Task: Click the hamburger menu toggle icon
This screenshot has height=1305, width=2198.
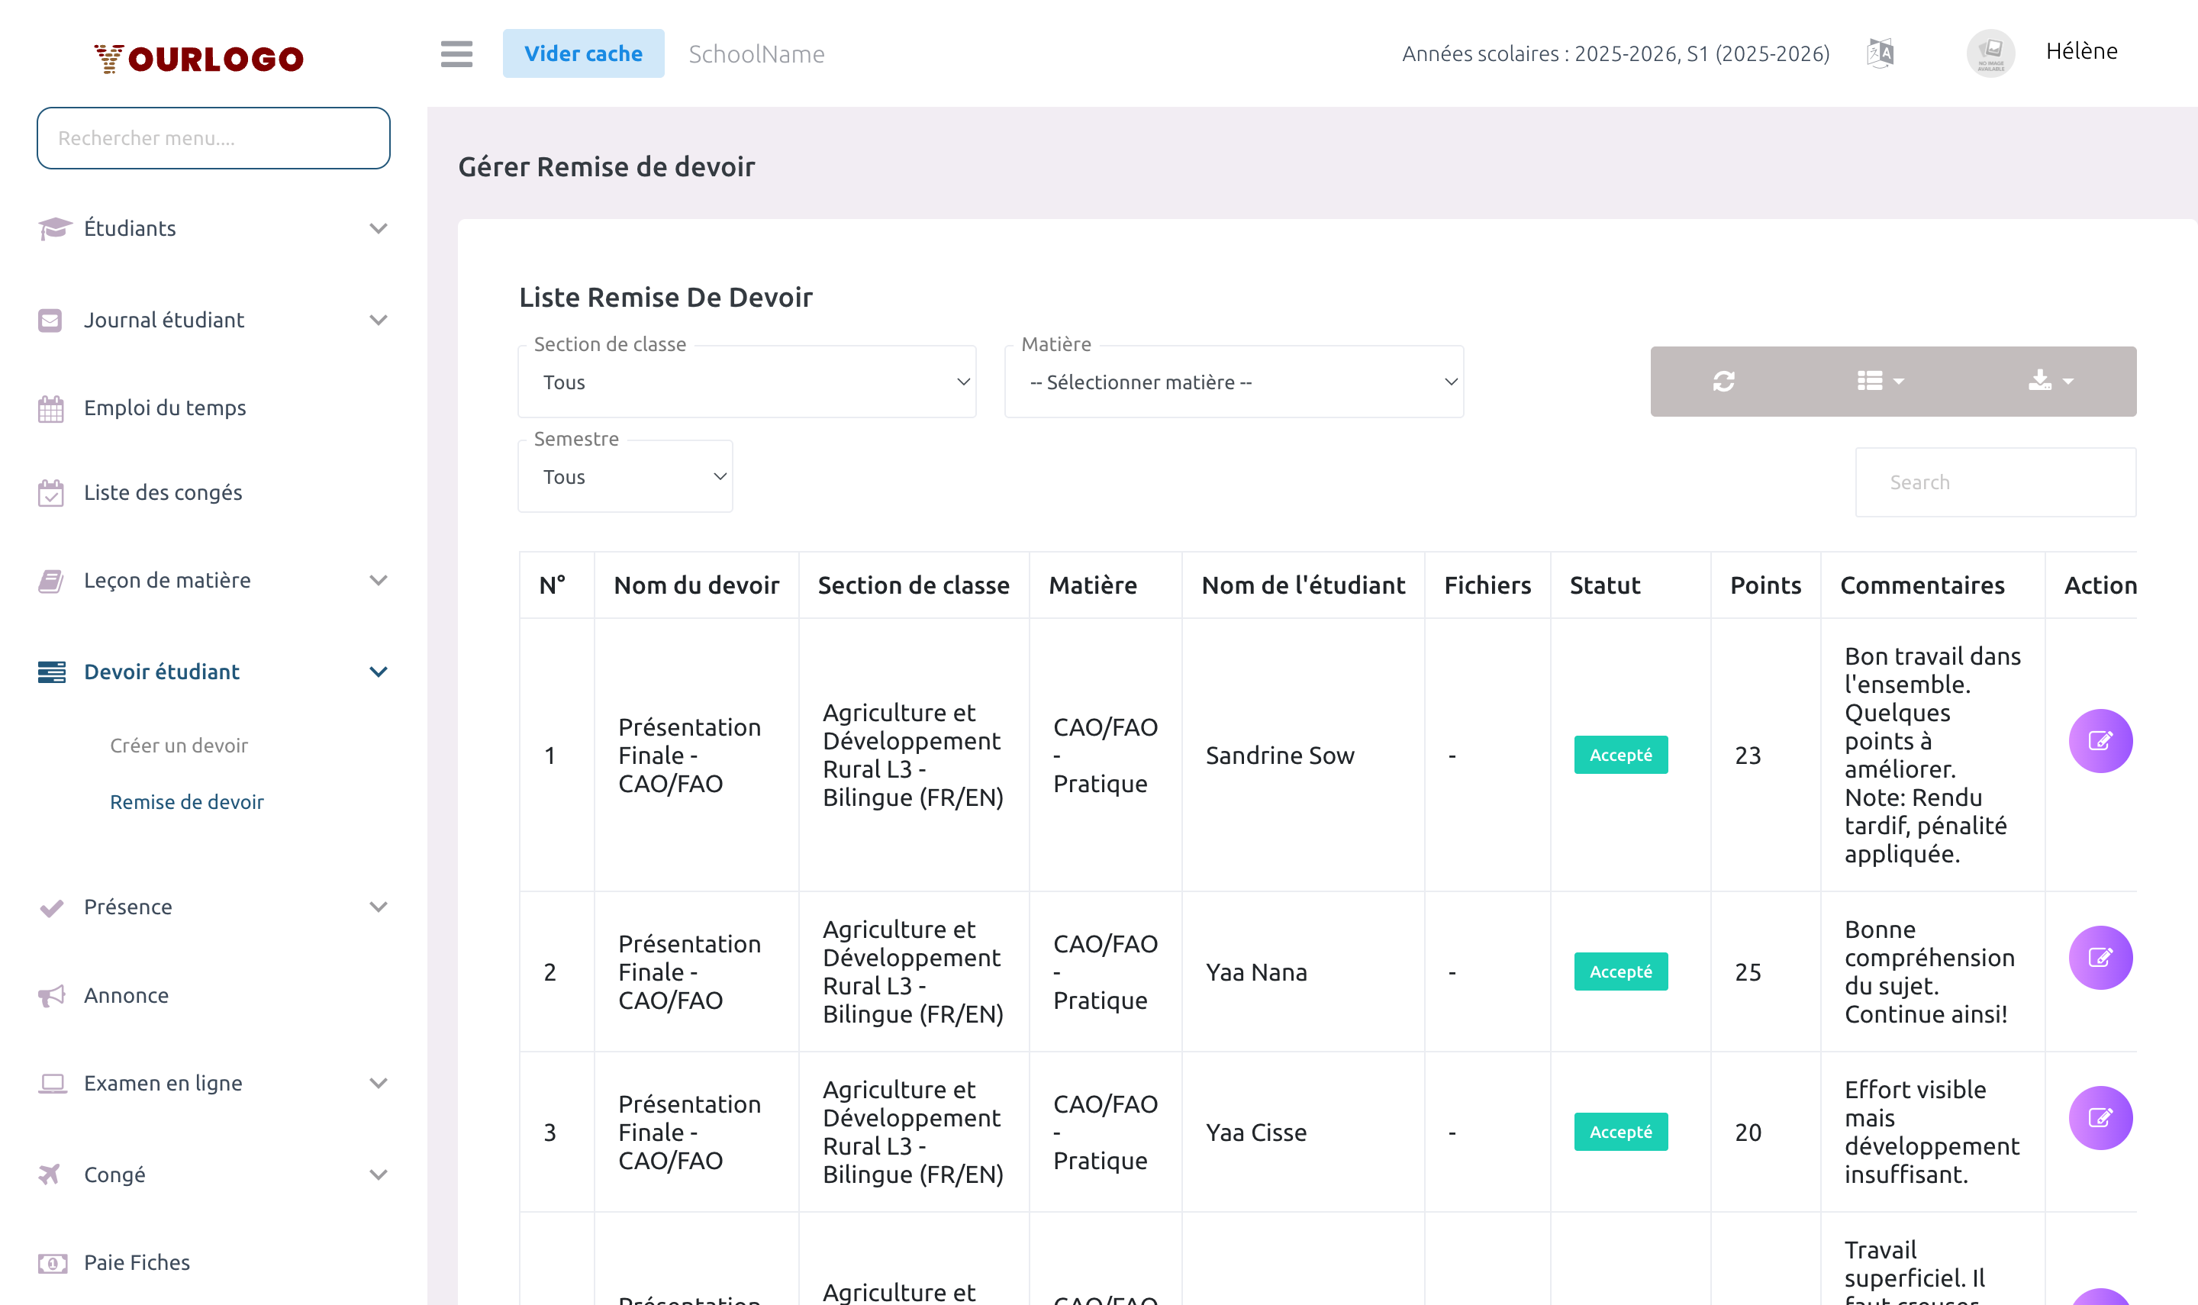Action: point(456,53)
